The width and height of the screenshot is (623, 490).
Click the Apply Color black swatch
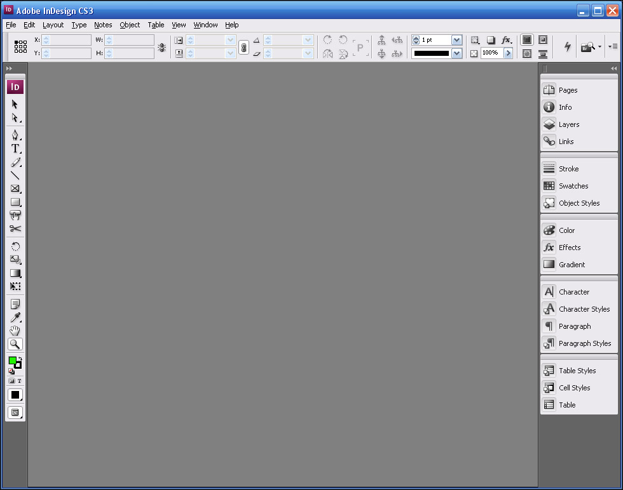[15, 395]
